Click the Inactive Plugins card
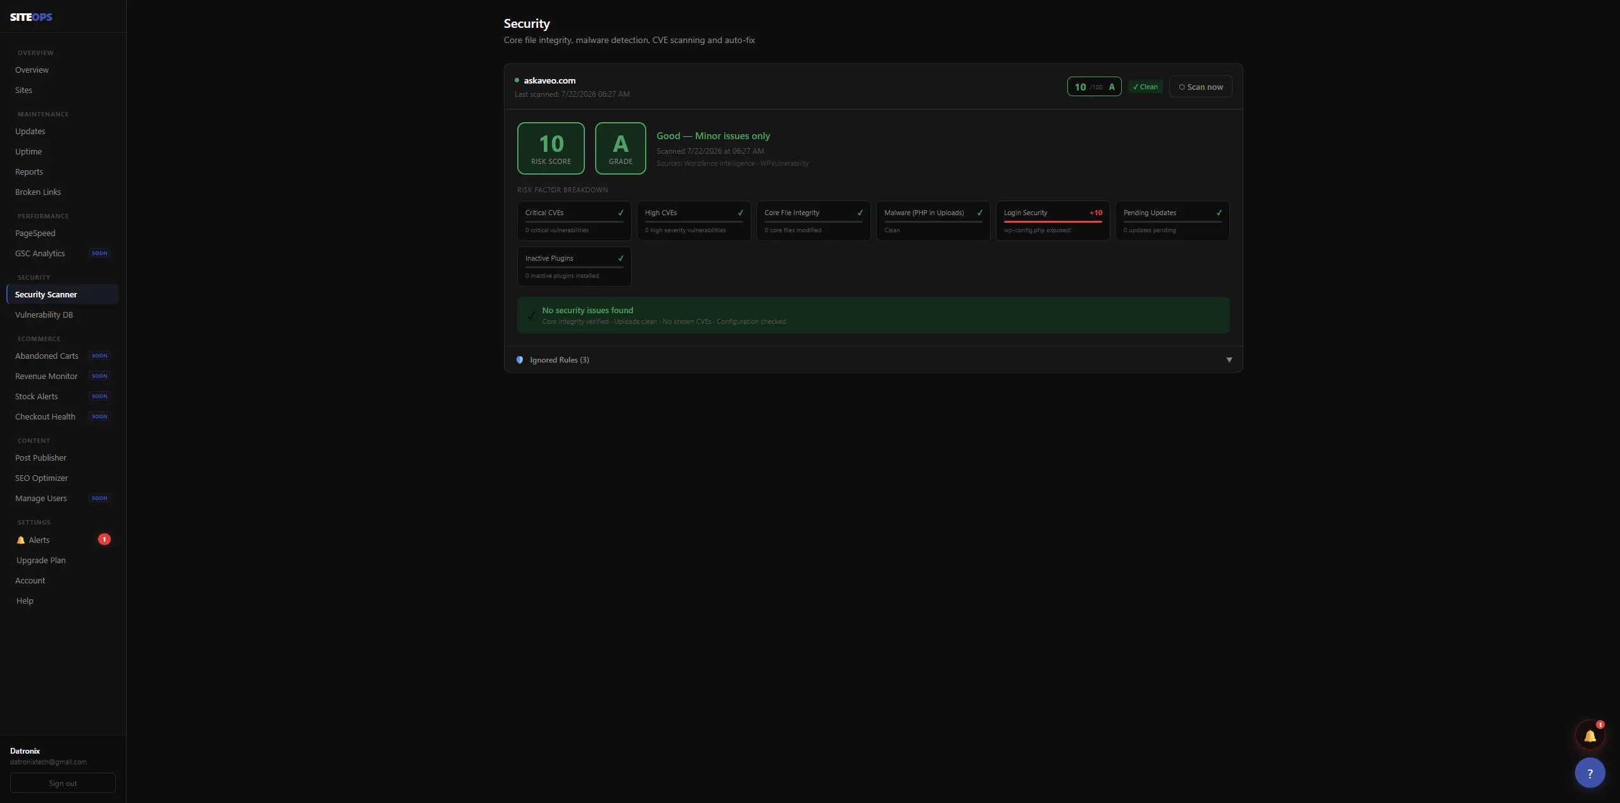Screen dimensions: 1620x803 tap(574, 266)
